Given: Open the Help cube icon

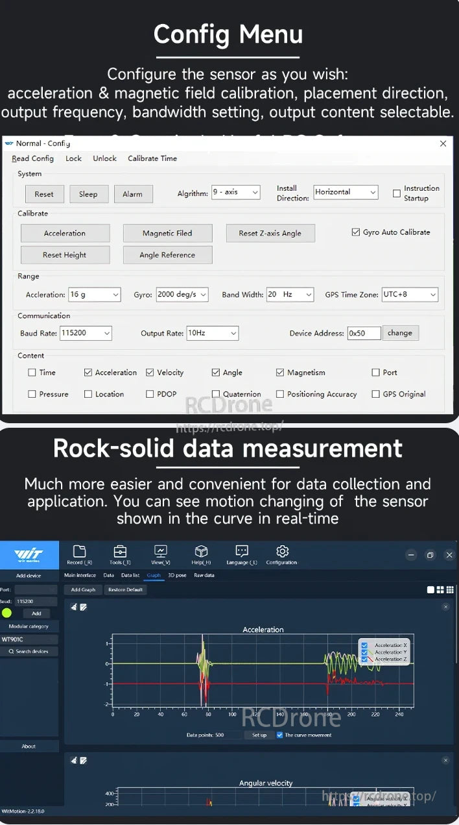Looking at the screenshot, I should click(202, 552).
